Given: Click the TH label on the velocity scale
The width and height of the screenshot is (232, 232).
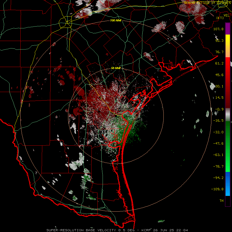Looking at the screenshot, I should (221, 201).
